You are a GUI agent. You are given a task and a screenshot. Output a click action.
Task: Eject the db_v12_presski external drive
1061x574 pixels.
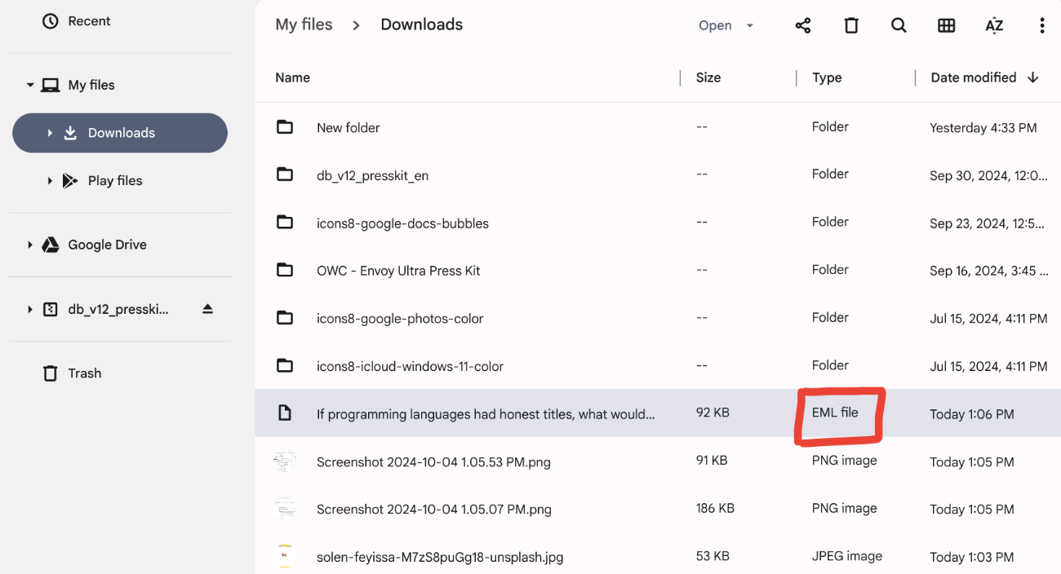click(206, 309)
